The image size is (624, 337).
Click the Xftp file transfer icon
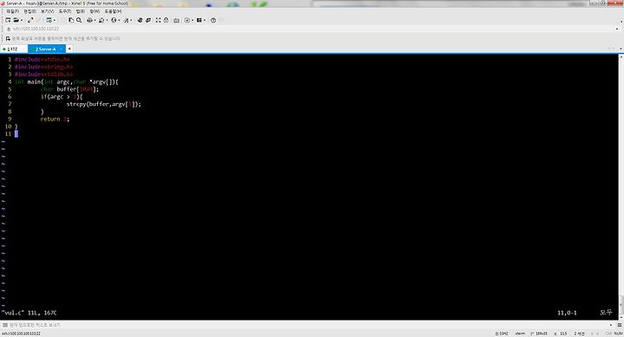[140, 20]
